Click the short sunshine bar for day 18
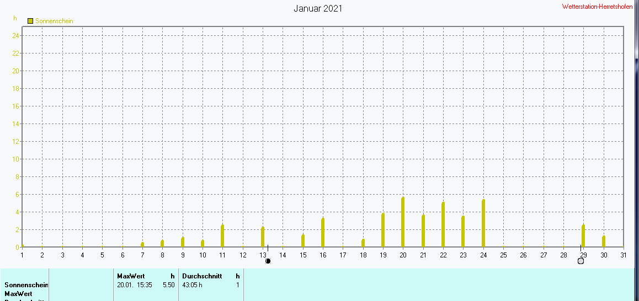Image resolution: width=639 pixels, height=301 pixels. 363,243
